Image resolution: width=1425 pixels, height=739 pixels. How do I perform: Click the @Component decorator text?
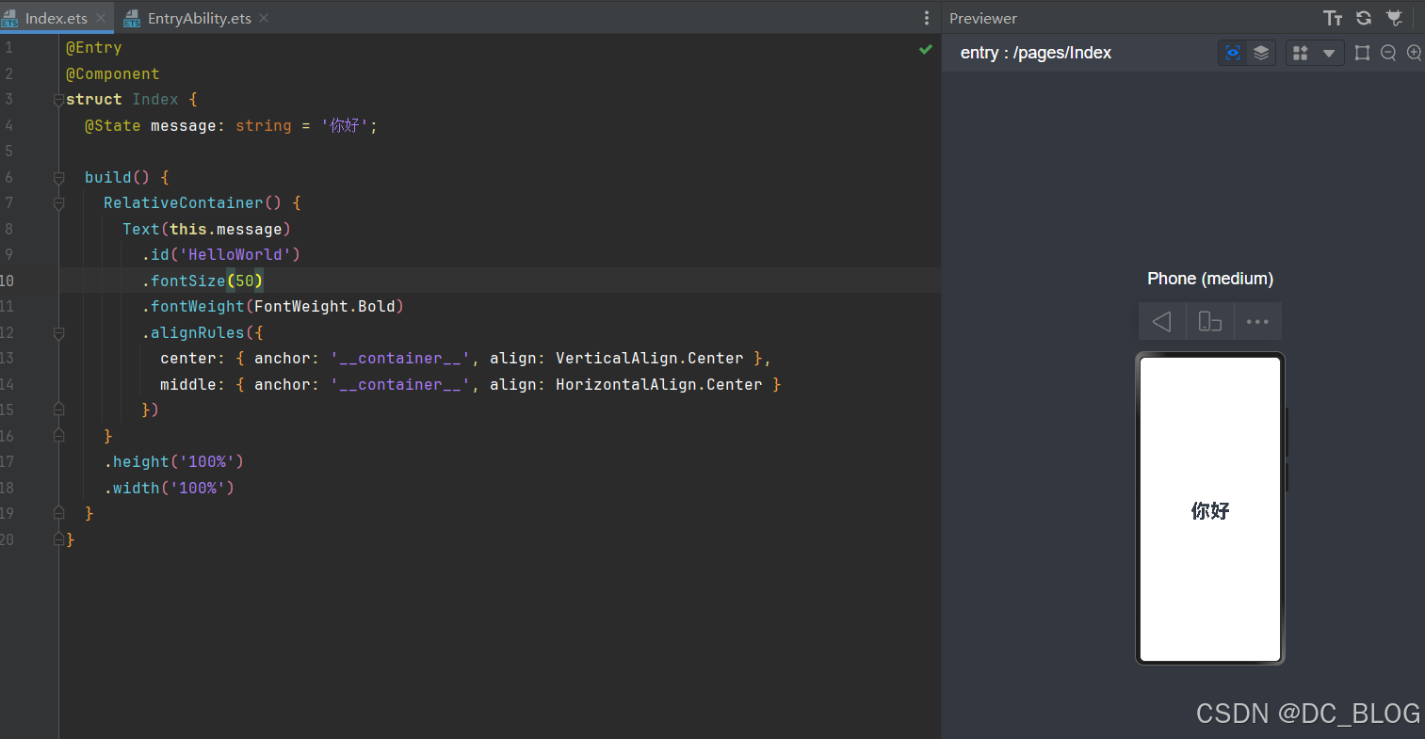[x=113, y=74]
